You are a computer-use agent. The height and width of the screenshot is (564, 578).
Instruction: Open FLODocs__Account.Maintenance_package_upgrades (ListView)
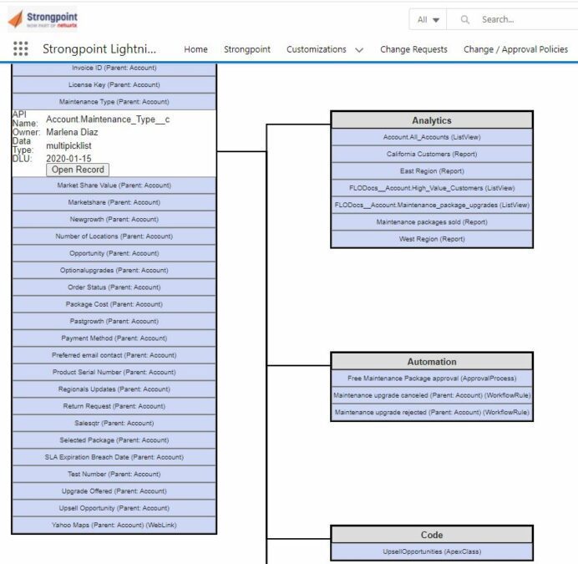tap(432, 205)
